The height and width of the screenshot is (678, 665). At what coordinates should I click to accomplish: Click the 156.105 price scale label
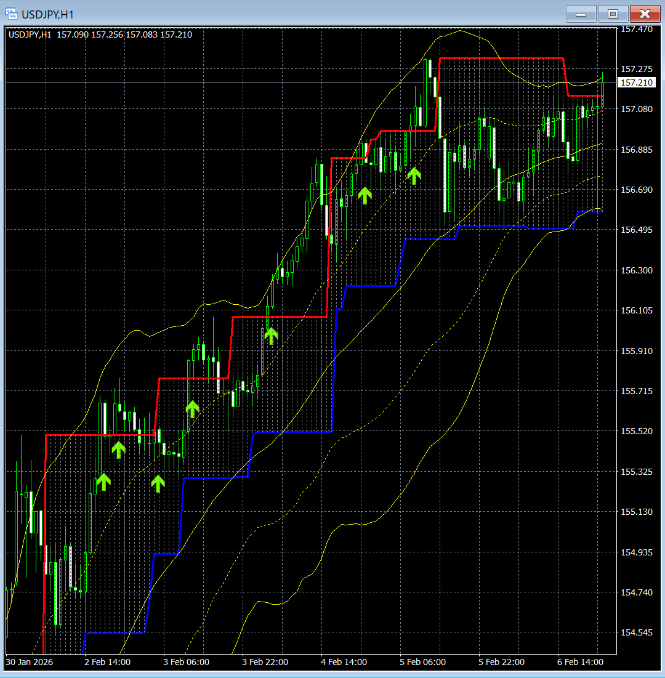coord(637,310)
